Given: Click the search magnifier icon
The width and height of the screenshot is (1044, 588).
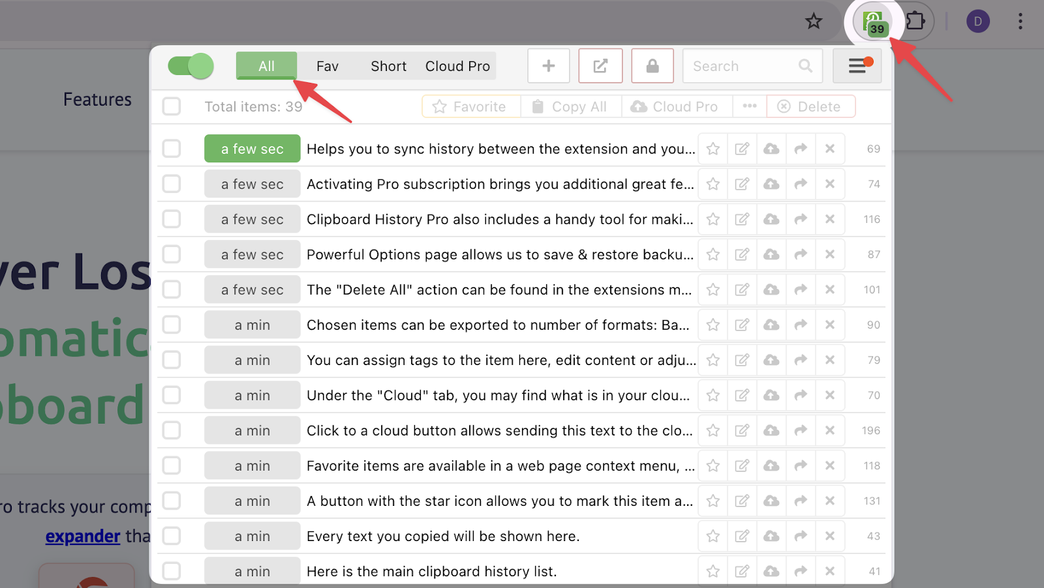Looking at the screenshot, I should coord(805,66).
